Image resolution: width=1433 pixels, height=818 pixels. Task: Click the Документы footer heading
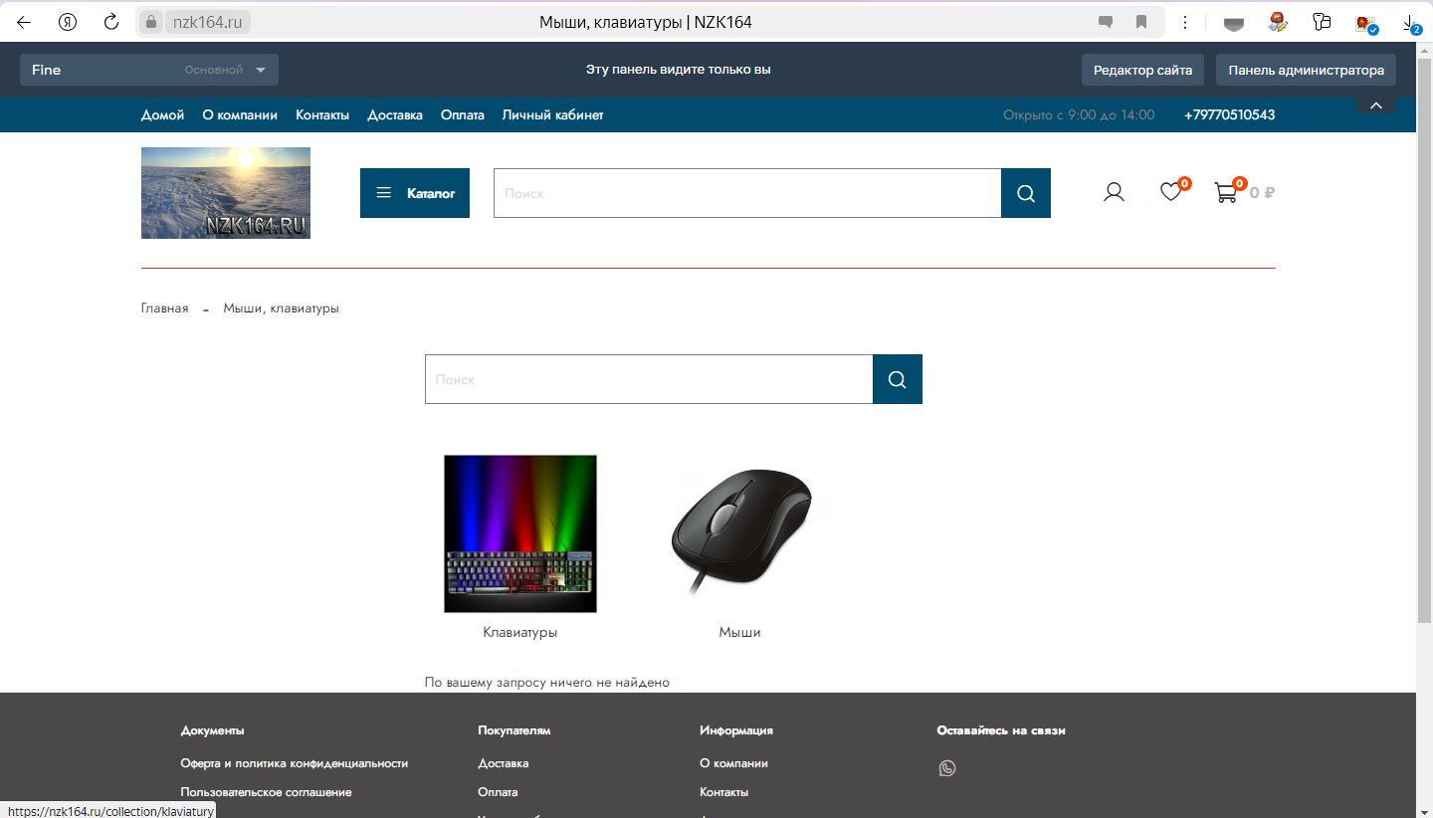click(213, 730)
